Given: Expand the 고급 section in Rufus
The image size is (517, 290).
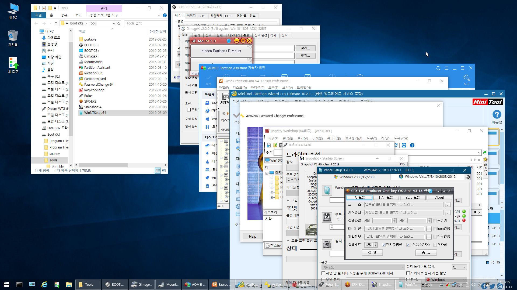Looking at the screenshot, I should (288, 200).
